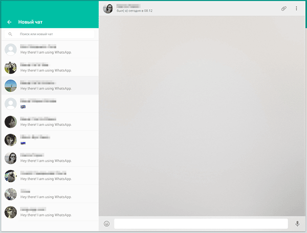Click the search magnifier icon
307x233 pixels.
(10, 34)
